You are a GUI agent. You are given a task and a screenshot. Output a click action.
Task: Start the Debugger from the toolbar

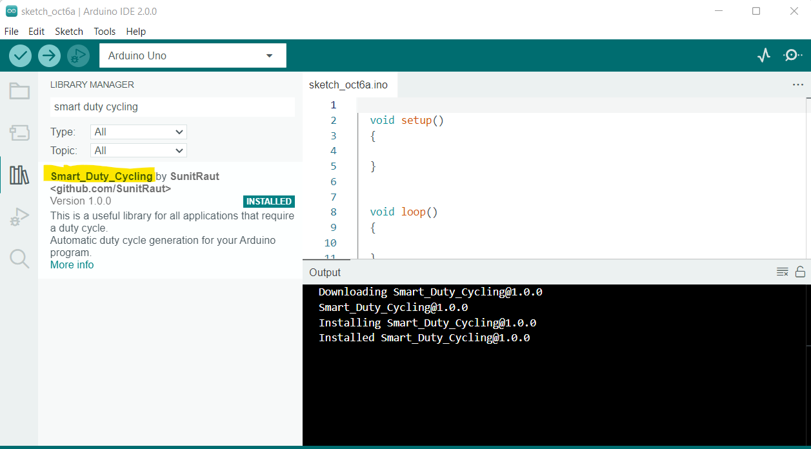(x=78, y=55)
